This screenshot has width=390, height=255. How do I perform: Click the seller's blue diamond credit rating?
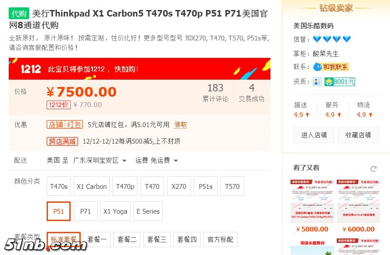(x=332, y=39)
